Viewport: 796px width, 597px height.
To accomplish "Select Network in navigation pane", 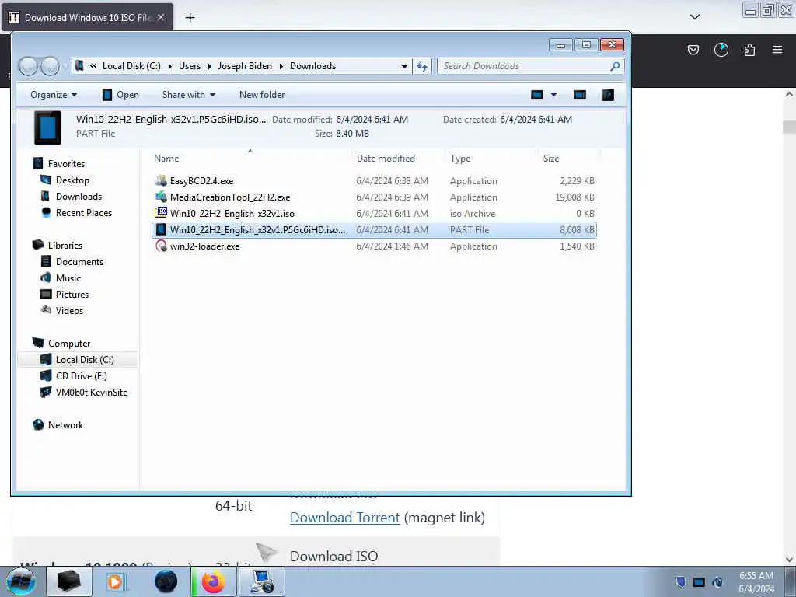I will coord(65,425).
